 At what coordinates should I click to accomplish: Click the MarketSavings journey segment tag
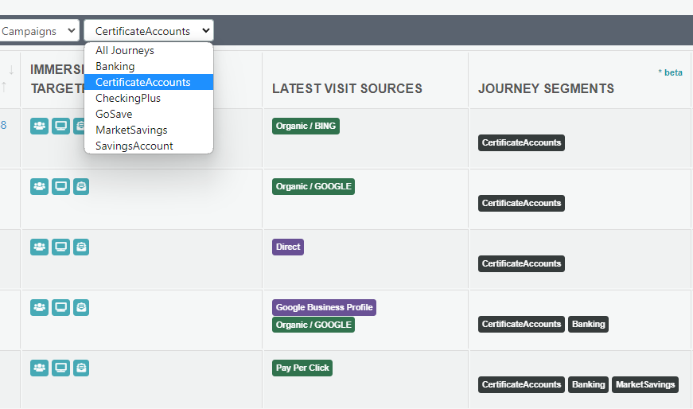click(x=644, y=384)
